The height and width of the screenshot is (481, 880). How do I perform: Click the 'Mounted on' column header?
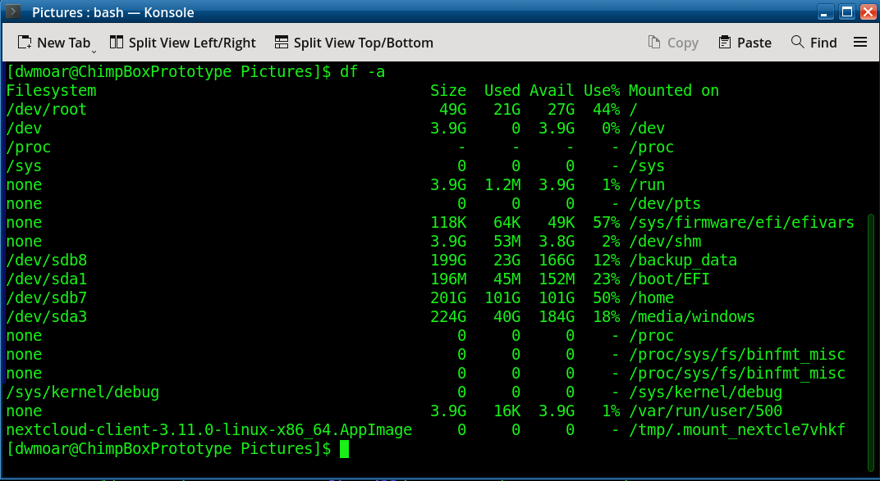[673, 91]
